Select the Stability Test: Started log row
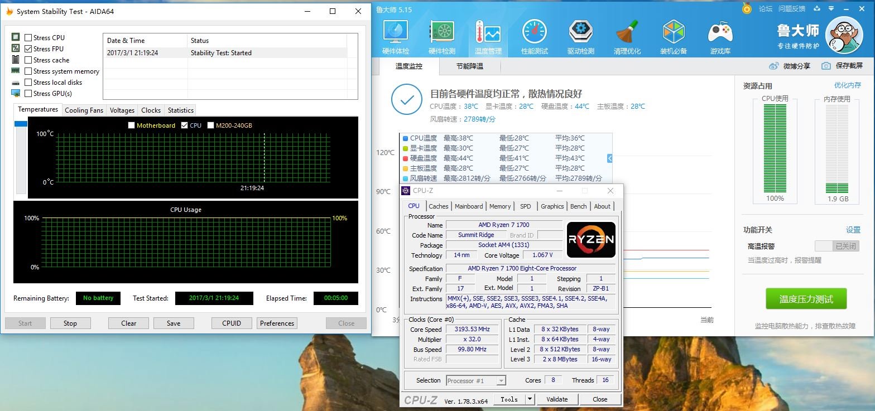 [x=225, y=53]
